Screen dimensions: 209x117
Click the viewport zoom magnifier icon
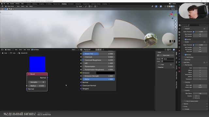coord(175,21)
